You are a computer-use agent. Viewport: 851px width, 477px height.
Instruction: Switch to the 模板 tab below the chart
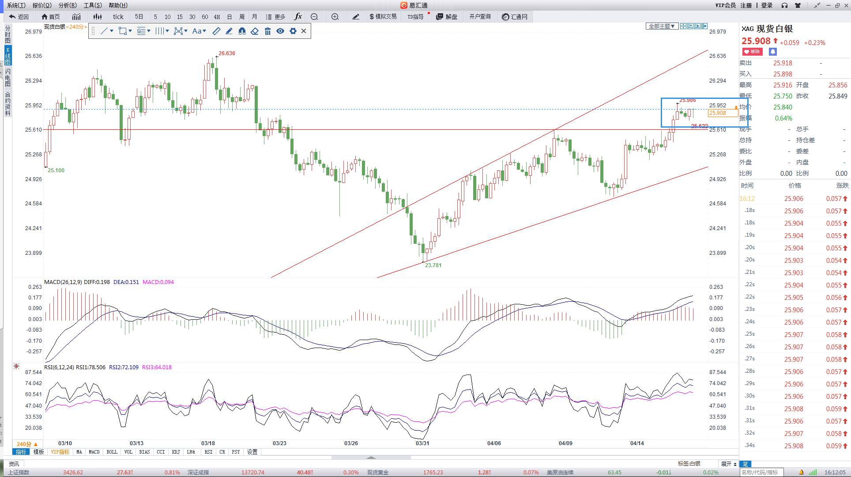point(39,452)
